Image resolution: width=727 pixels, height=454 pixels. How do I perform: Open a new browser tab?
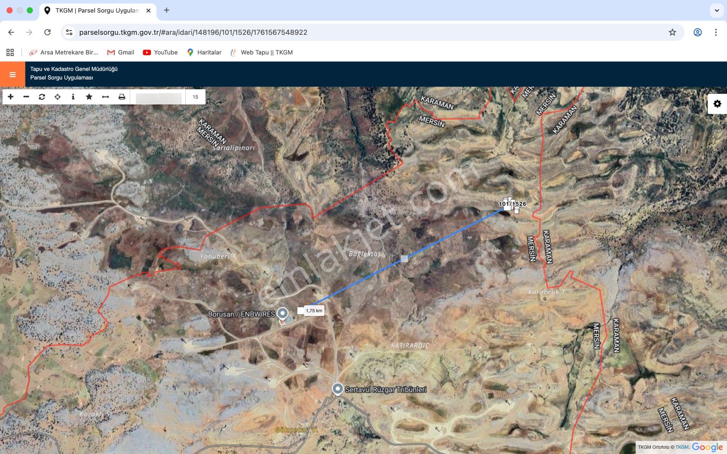pos(167,11)
